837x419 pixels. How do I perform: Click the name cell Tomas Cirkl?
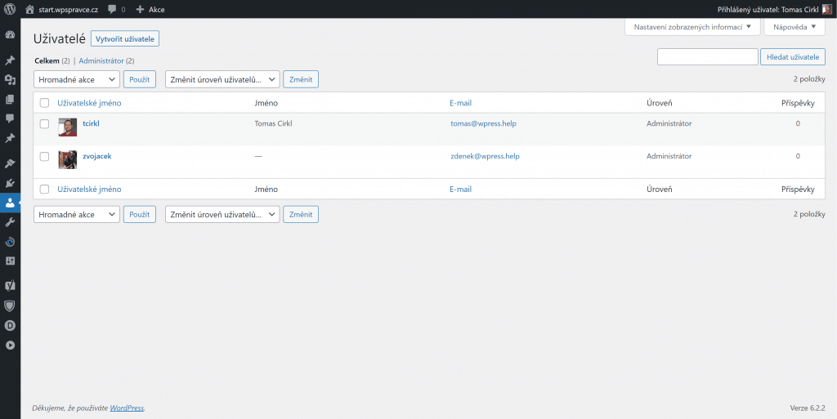[273, 123]
